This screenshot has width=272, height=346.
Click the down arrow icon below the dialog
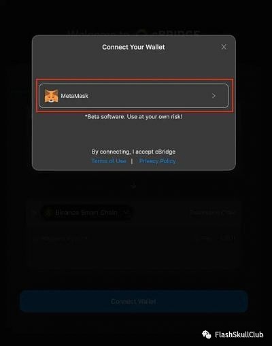(x=133, y=186)
